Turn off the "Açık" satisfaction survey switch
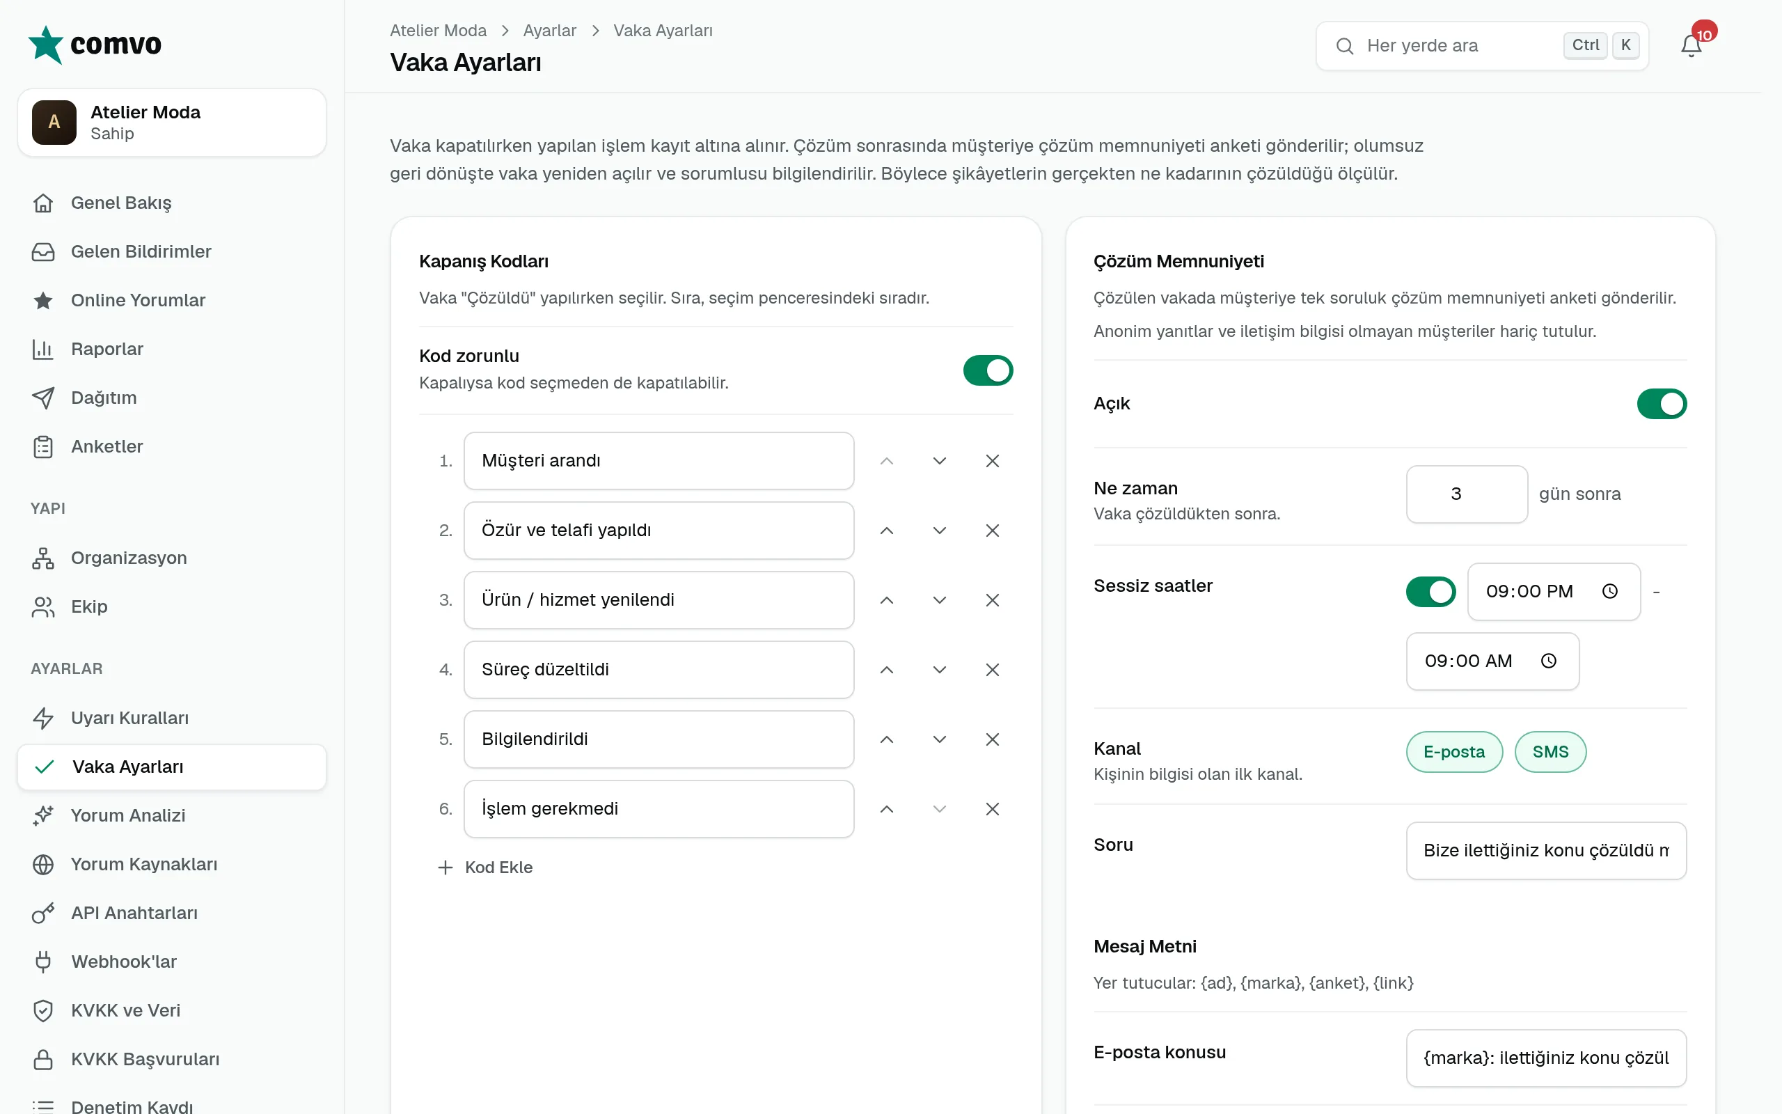 [x=1662, y=404]
